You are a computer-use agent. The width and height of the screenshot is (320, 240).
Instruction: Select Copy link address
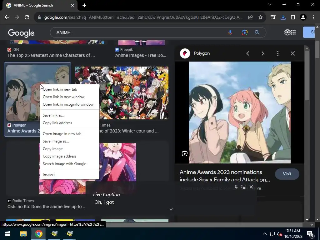(x=70, y=123)
